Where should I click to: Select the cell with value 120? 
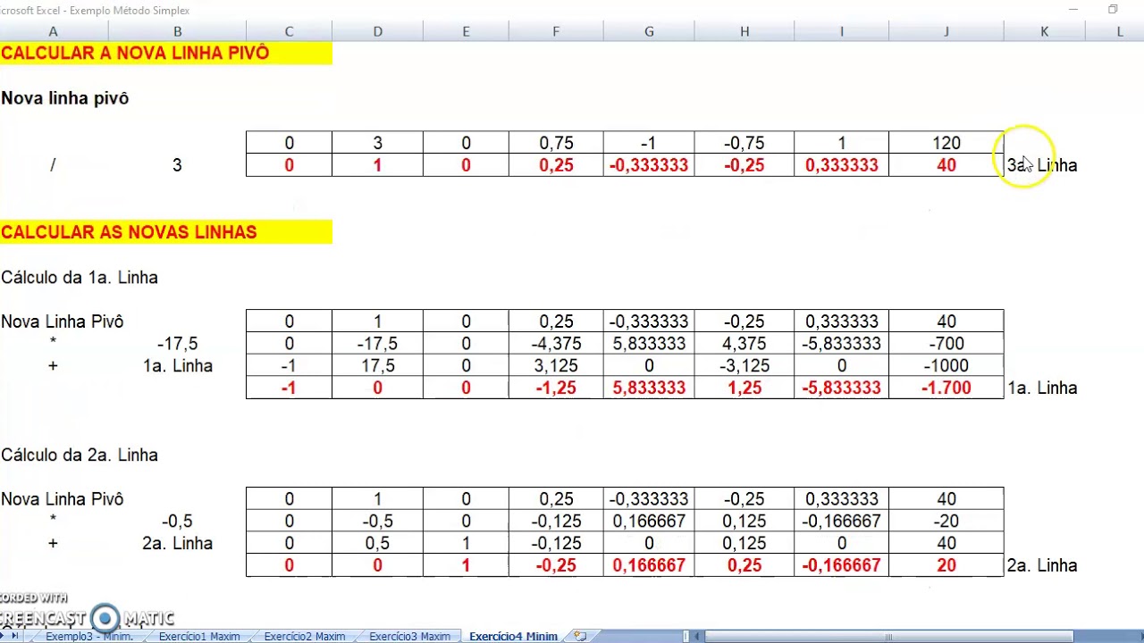(x=946, y=143)
